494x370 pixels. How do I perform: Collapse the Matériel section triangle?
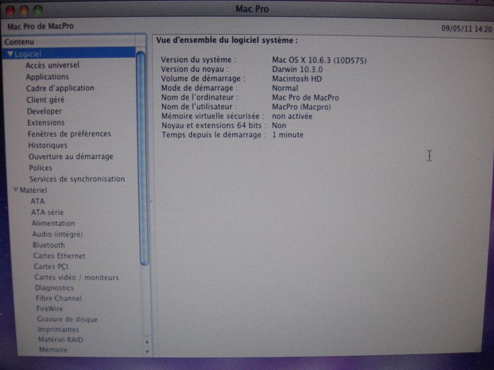pos(15,190)
